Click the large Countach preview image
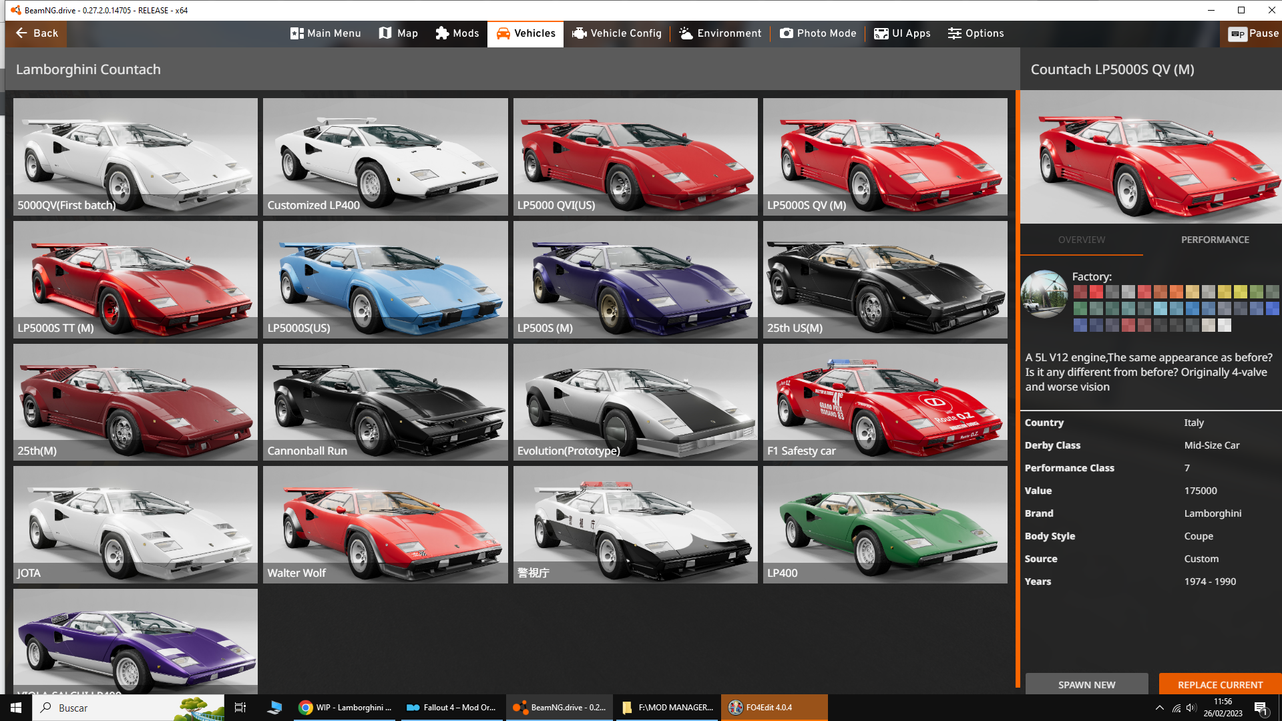The image size is (1282, 721). tap(1151, 158)
